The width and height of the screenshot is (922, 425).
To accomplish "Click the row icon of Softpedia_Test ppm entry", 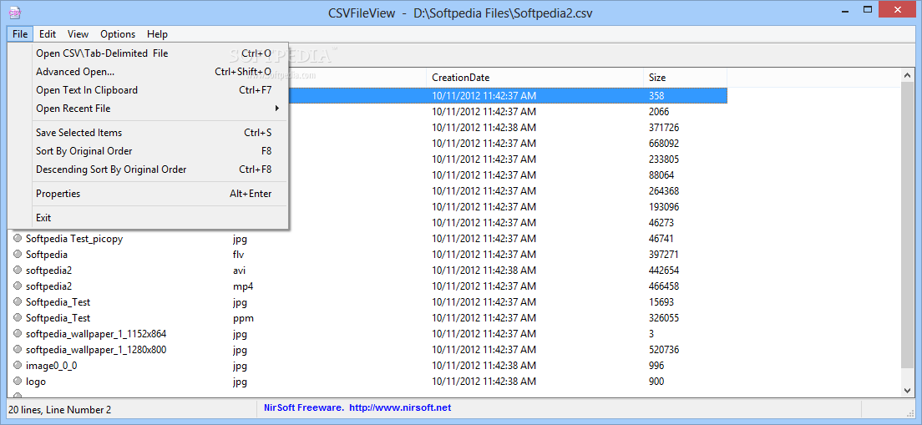I will click(x=18, y=318).
